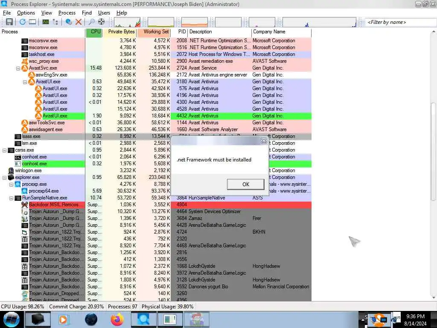This screenshot has width=437, height=328.
Task: Collapse the procexp.exe tree node
Action: (11, 184)
